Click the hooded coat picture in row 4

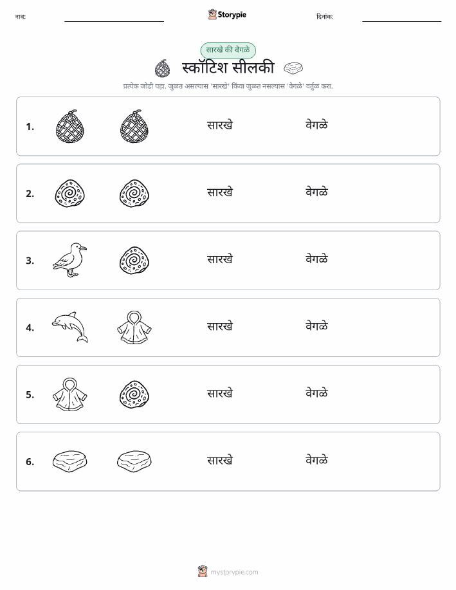(x=134, y=327)
